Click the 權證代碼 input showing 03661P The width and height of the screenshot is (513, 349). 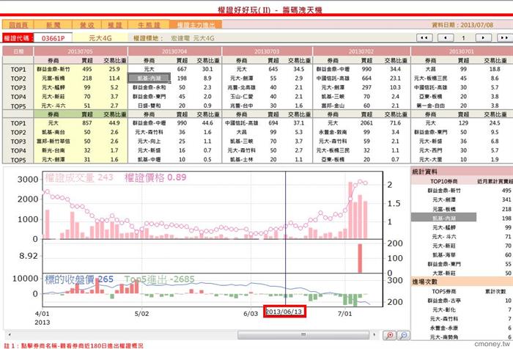point(53,38)
